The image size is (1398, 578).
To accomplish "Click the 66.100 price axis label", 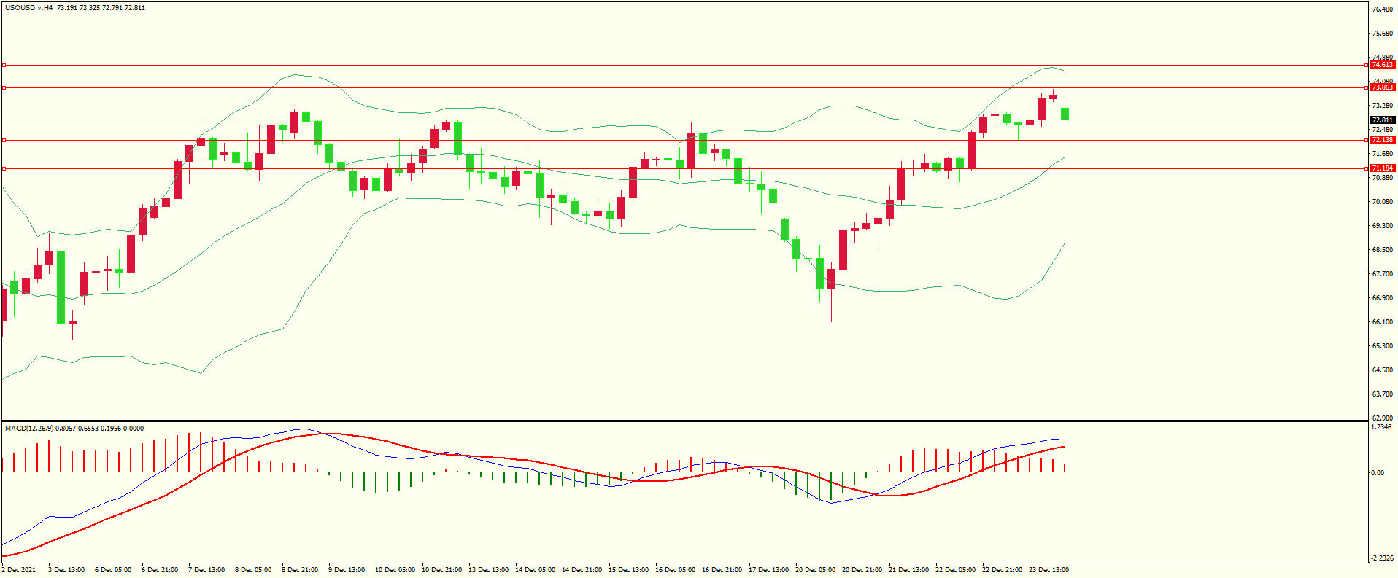I will tap(1382, 322).
